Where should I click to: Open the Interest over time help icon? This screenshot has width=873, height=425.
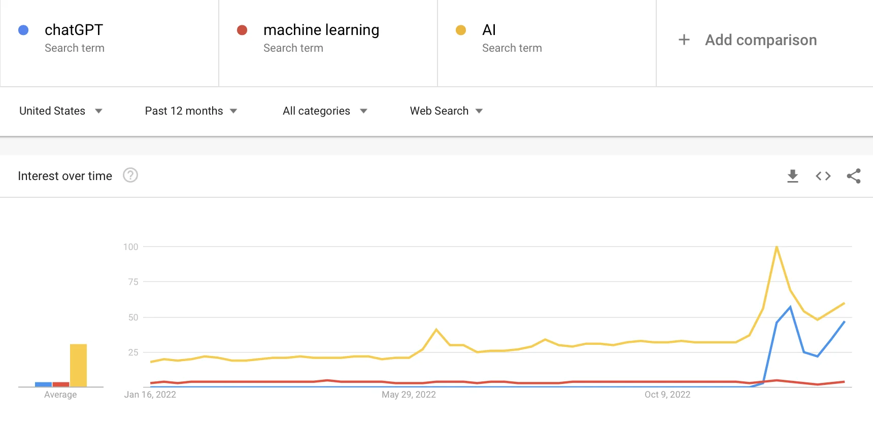130,175
